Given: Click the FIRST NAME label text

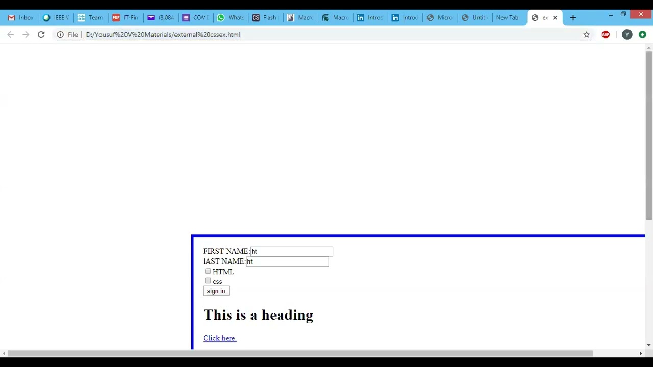Looking at the screenshot, I should (226, 251).
